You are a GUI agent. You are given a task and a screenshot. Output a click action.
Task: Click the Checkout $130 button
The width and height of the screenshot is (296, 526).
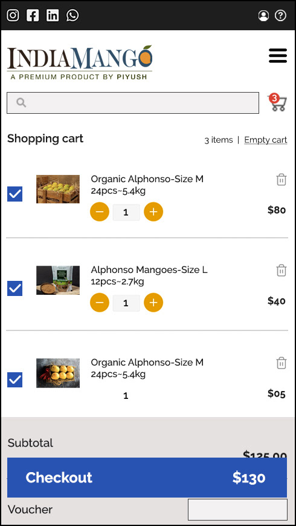[147, 478]
